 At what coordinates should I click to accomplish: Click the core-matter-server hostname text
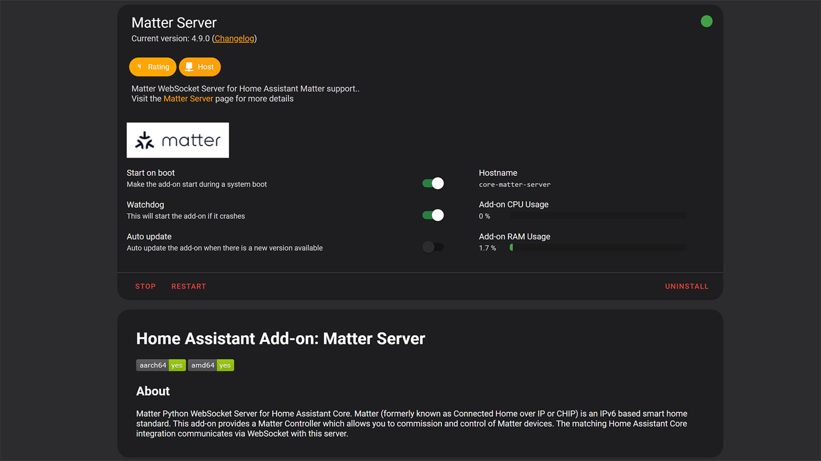tap(514, 185)
